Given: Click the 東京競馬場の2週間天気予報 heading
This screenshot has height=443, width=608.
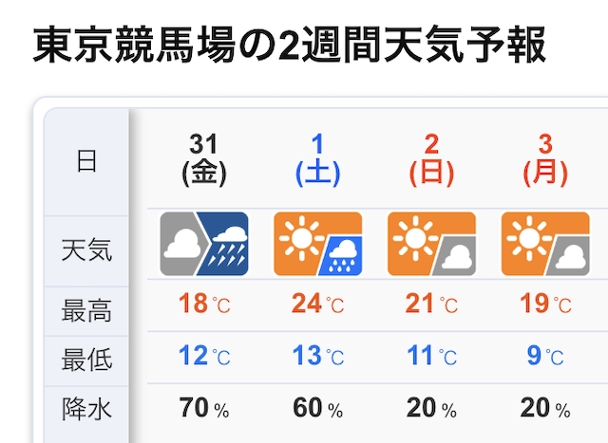Looking at the screenshot, I should (289, 46).
